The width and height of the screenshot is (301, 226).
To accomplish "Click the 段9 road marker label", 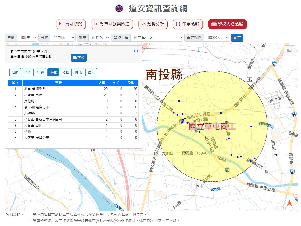I will click(199, 186).
